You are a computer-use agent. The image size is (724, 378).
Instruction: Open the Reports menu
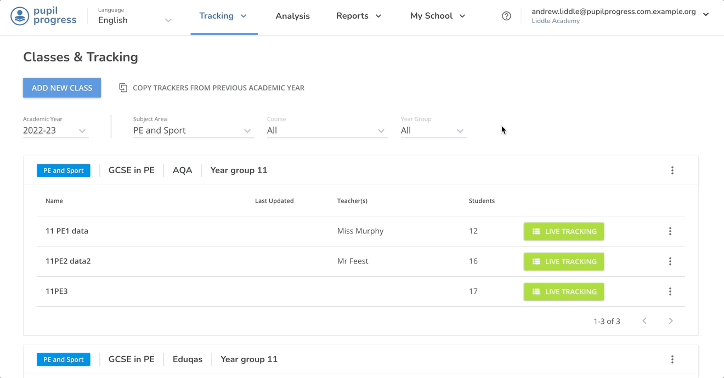click(x=358, y=16)
